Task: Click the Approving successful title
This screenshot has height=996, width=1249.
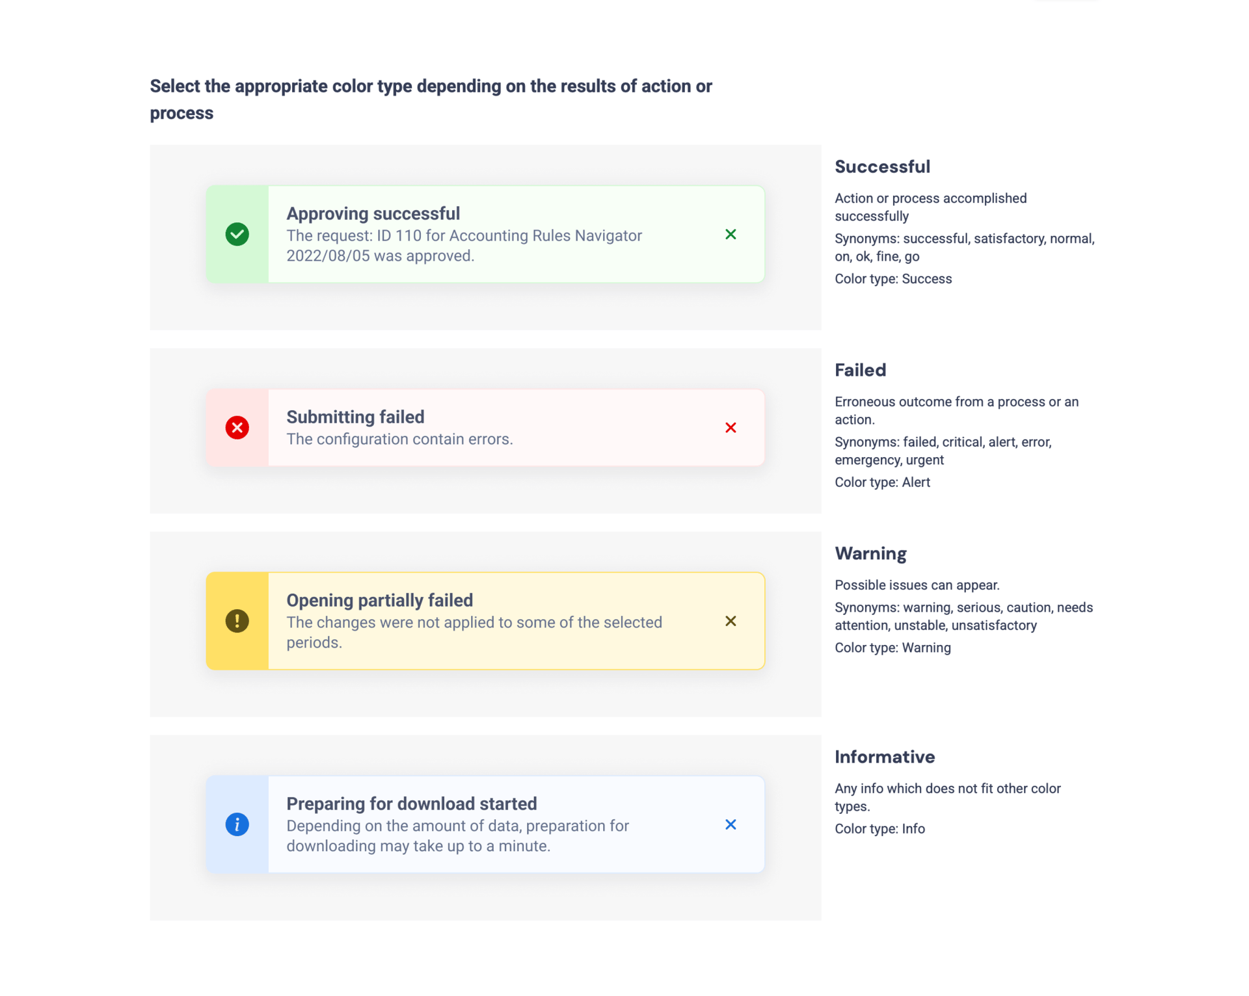Action: 373,213
